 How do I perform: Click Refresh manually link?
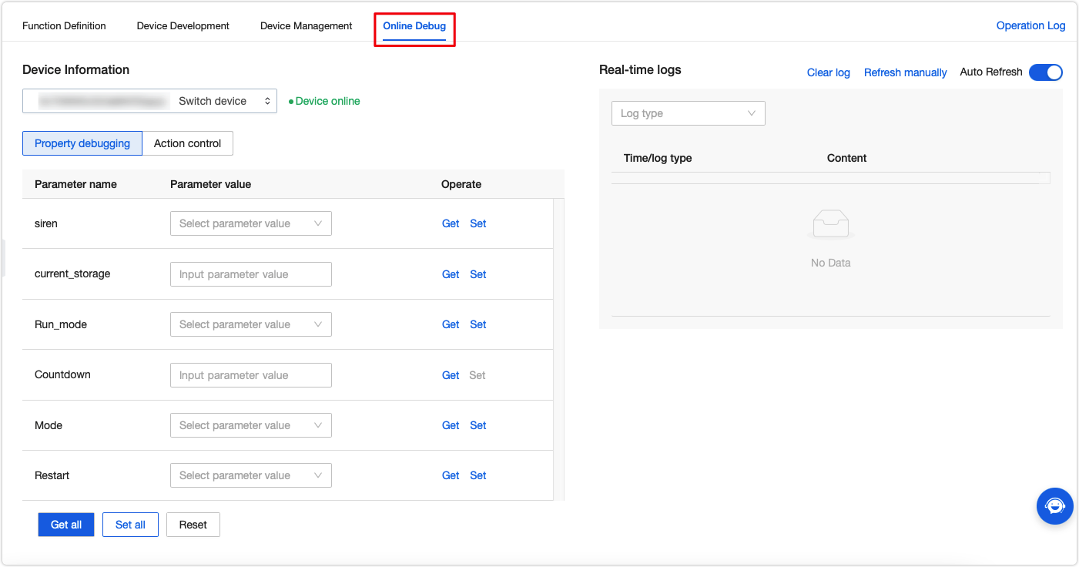[905, 72]
